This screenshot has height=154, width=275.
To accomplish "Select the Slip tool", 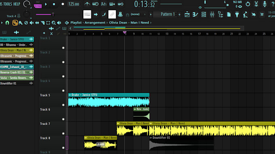I will (x=37, y=23).
